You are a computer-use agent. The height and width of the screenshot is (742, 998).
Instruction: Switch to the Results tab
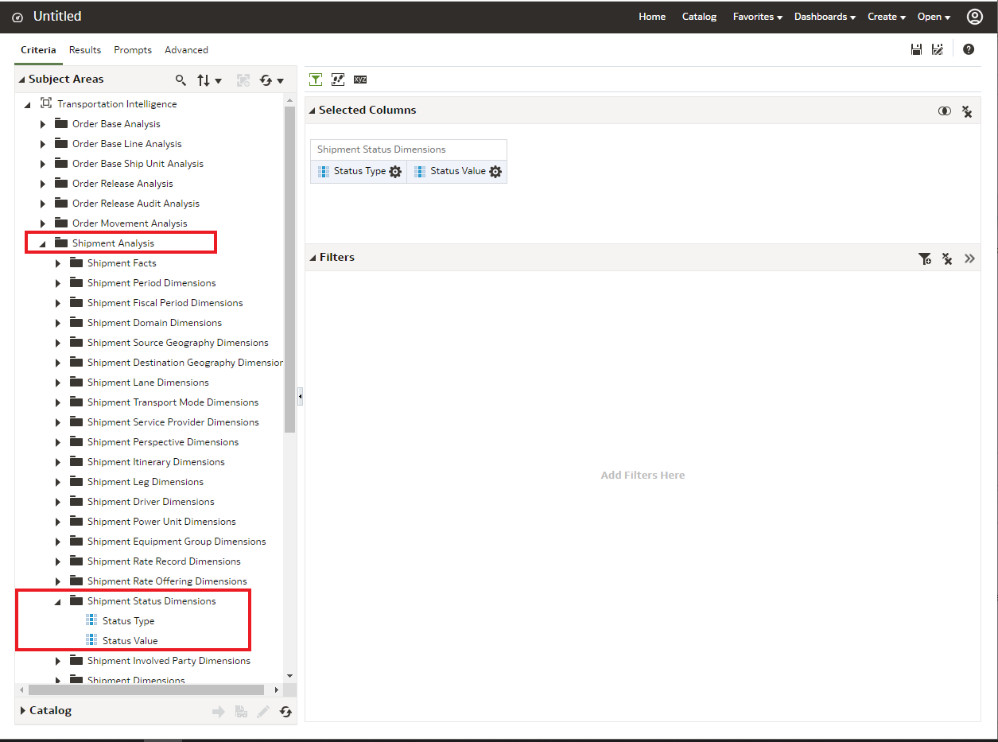click(85, 49)
